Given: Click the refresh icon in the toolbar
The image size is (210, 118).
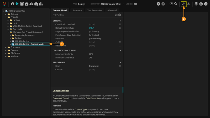Looking at the screenshot, I should (171, 4).
